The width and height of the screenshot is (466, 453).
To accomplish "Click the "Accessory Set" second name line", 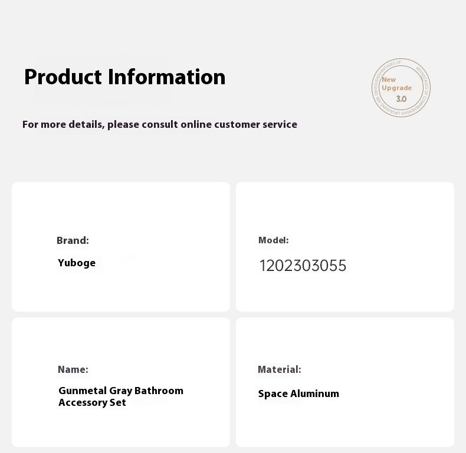I will coord(92,402).
